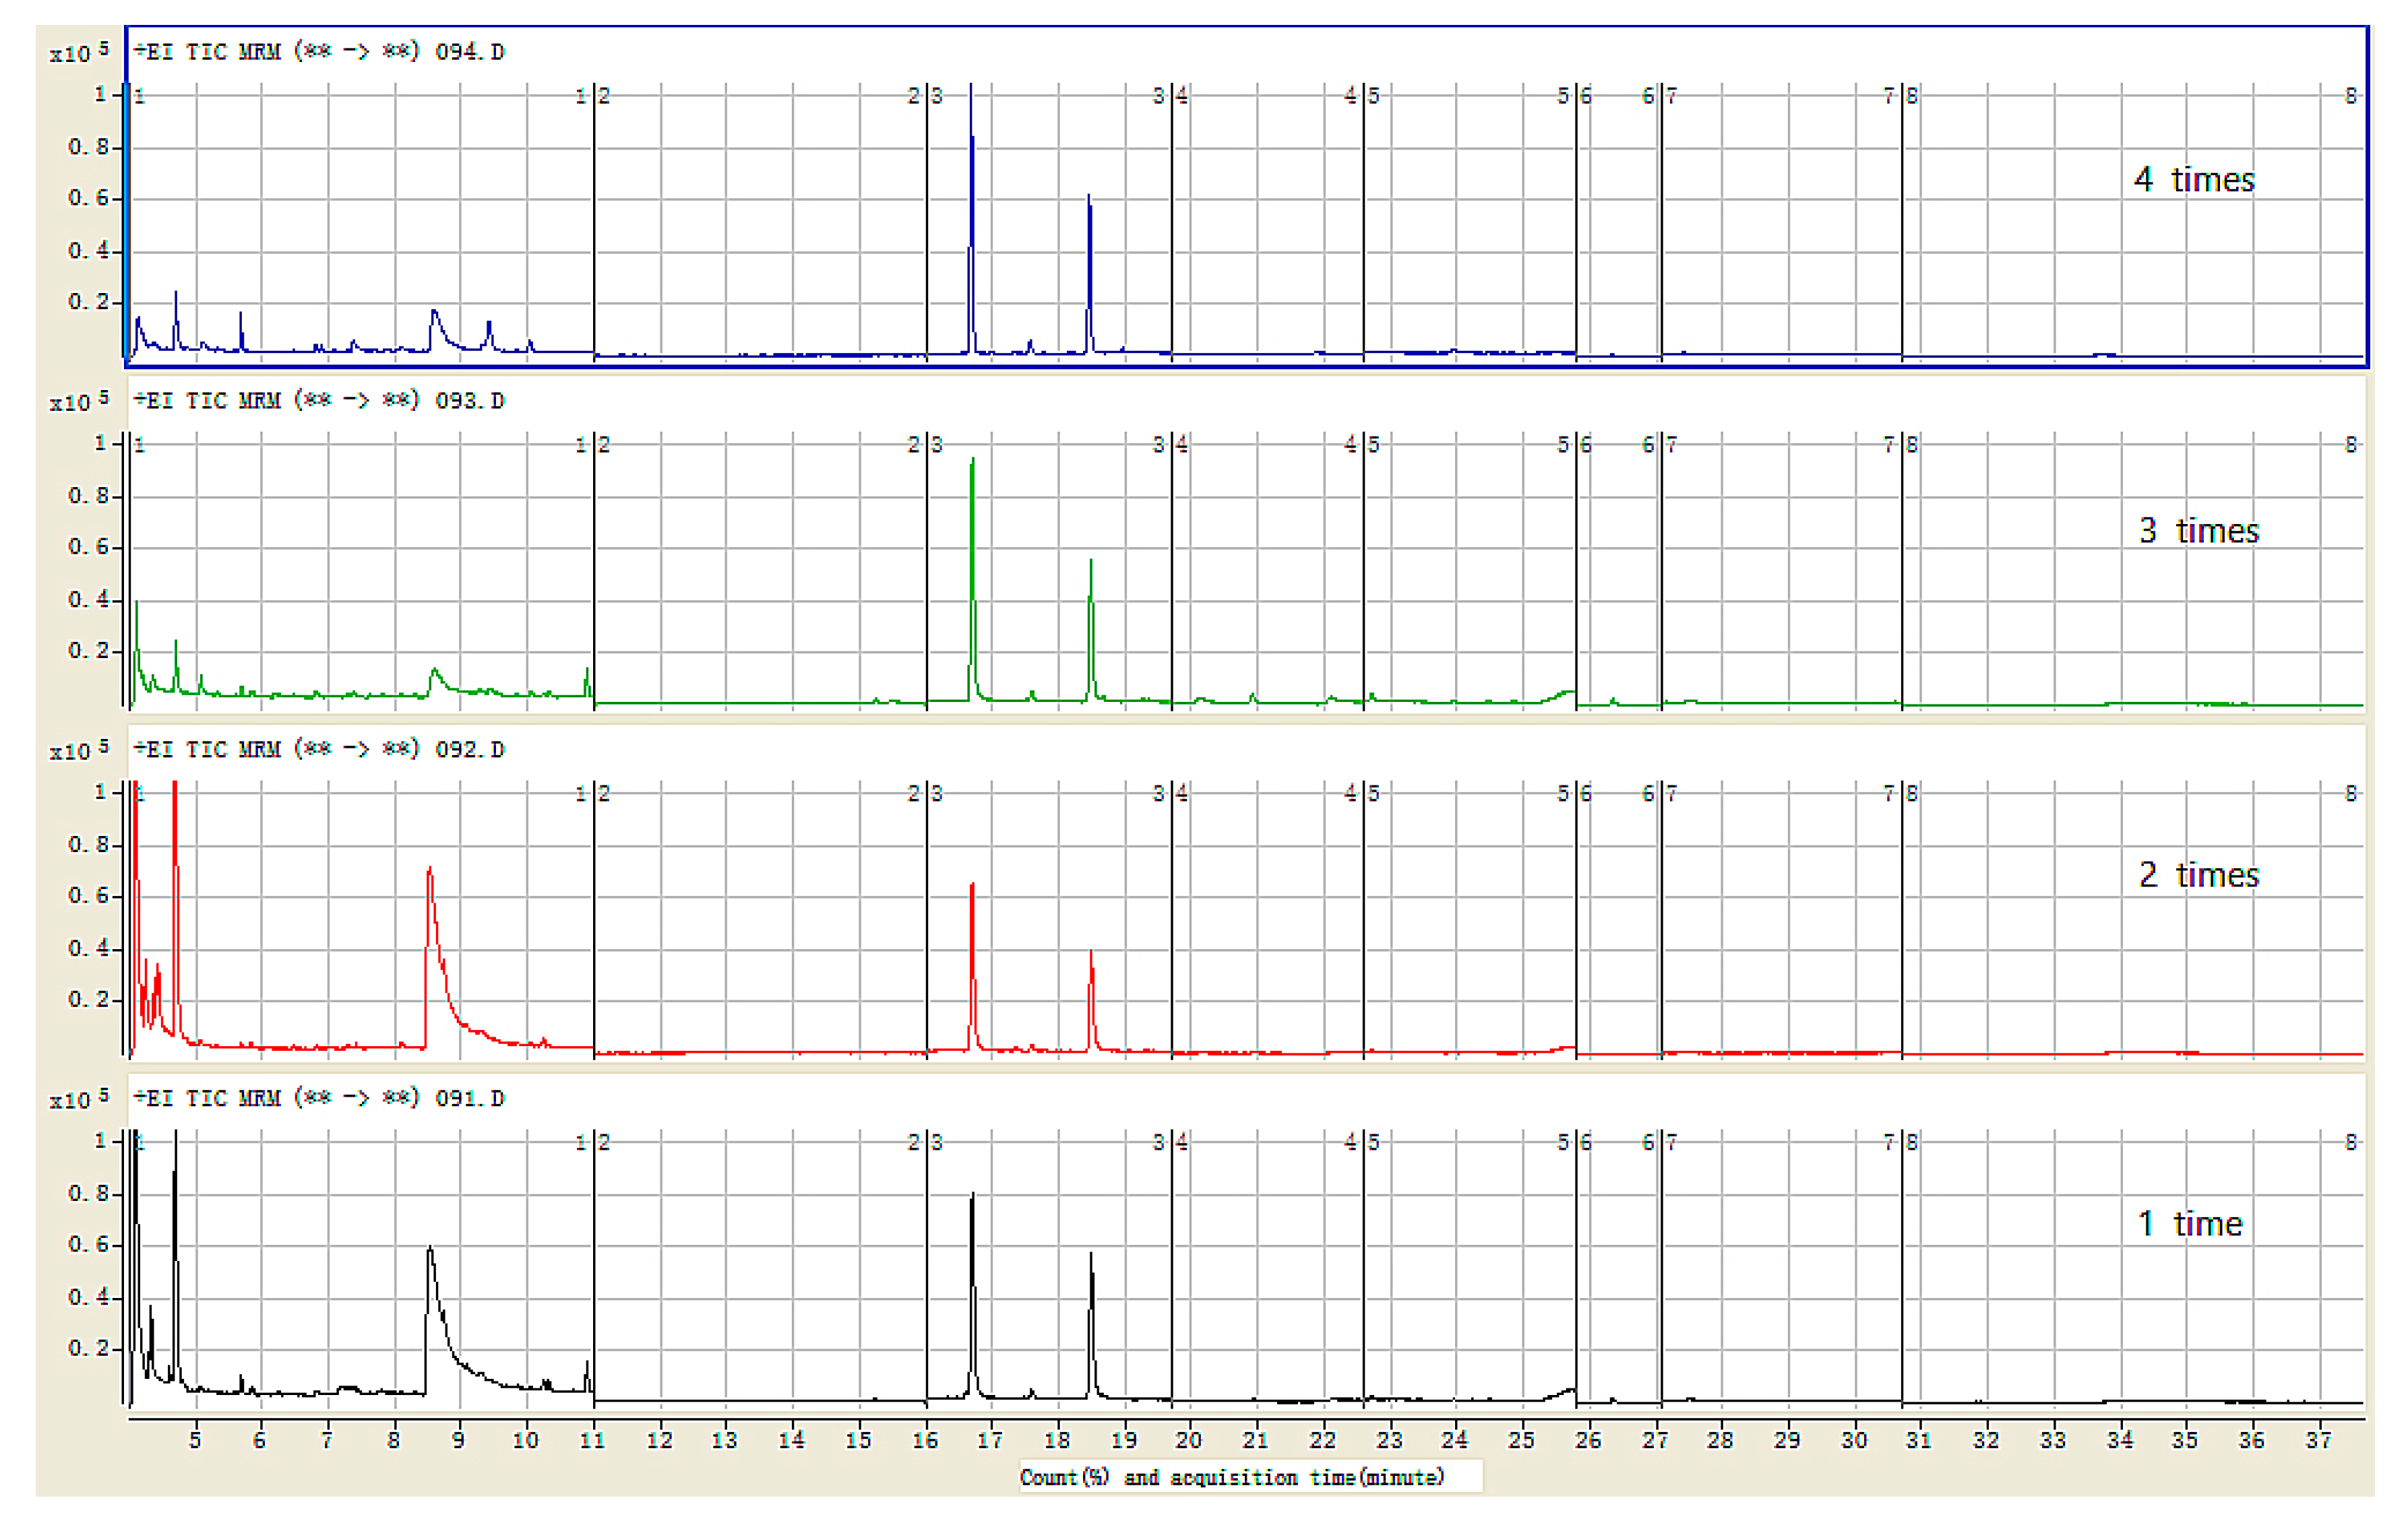Click the 'Count (%) and acquisition time' axis label
The height and width of the screenshot is (1523, 2408).
click(1232, 1477)
